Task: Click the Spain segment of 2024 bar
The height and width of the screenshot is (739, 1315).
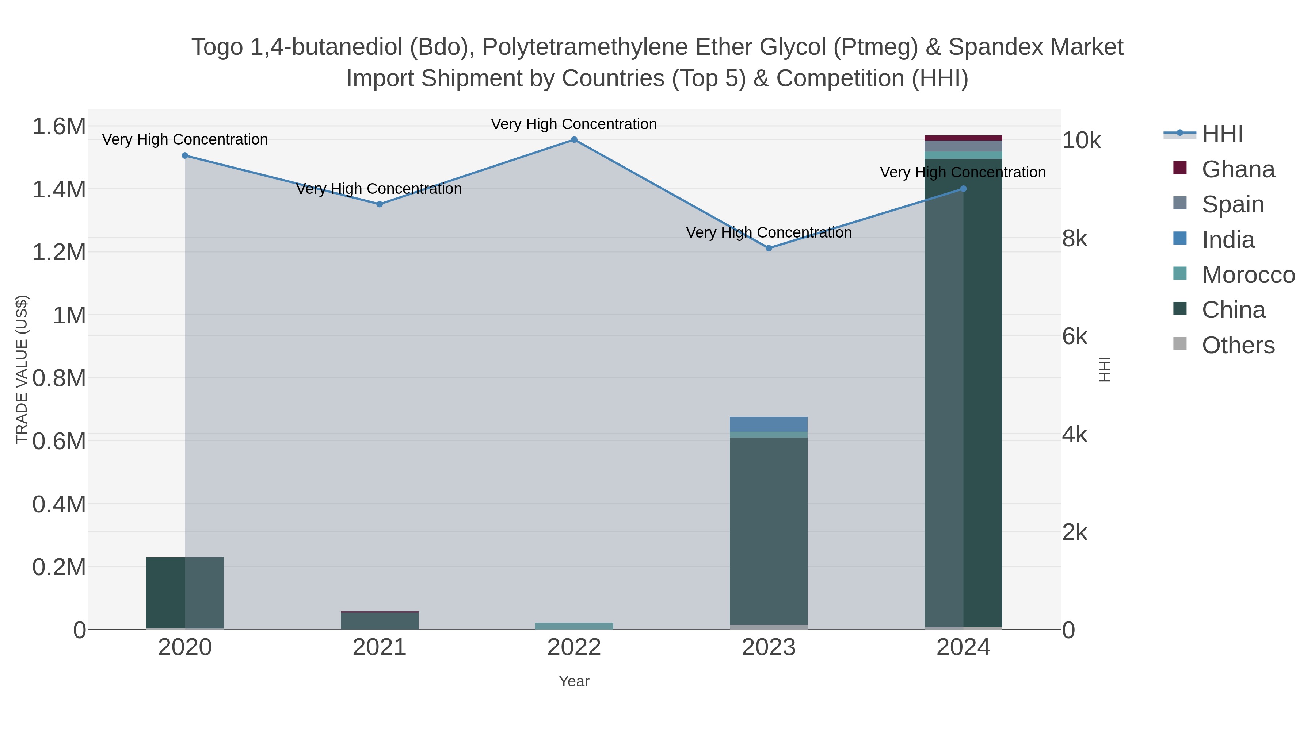Action: point(963,146)
